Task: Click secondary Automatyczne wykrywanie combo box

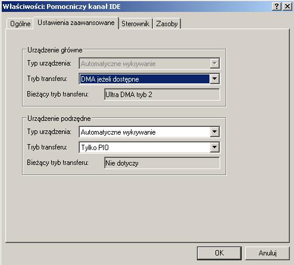Action: [x=149, y=132]
